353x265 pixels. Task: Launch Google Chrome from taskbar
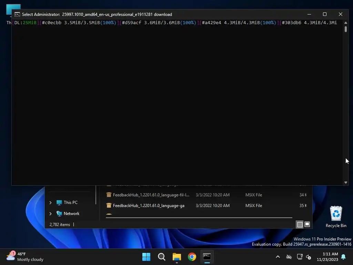[x=192, y=257]
